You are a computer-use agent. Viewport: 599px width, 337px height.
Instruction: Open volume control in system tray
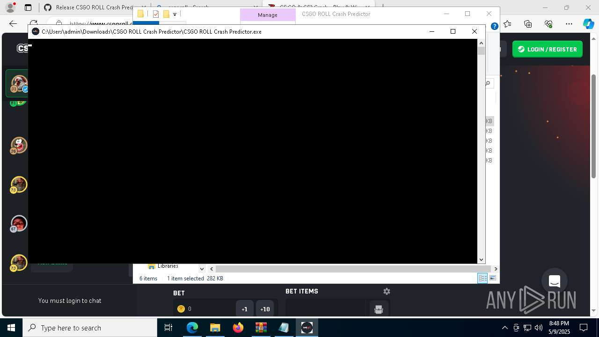(x=539, y=328)
